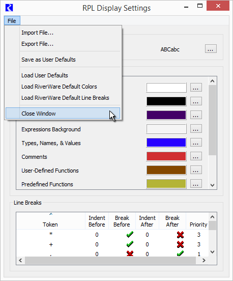The image size is (233, 281).
Task: Click the olive Predefined Functions swatch
Action: [166, 184]
